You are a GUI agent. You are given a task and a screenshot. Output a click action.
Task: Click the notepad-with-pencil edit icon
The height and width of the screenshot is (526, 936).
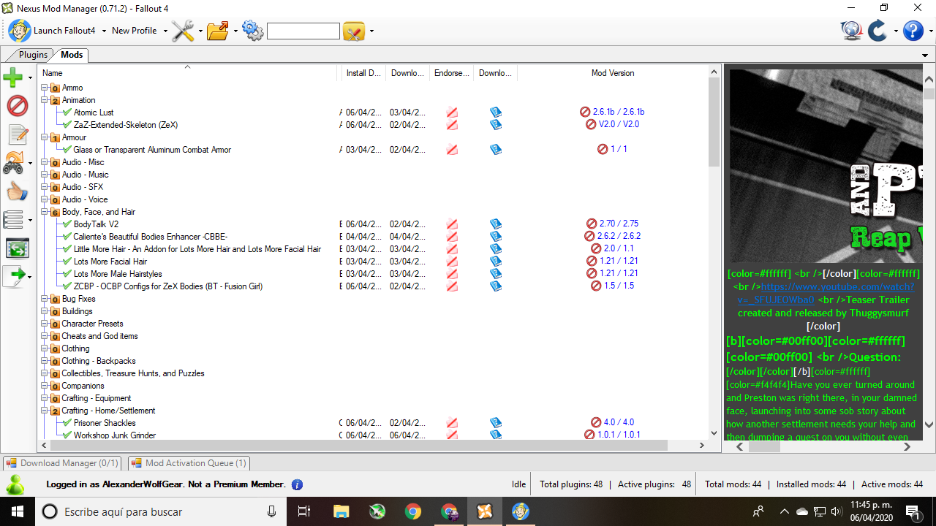pyautogui.click(x=17, y=134)
